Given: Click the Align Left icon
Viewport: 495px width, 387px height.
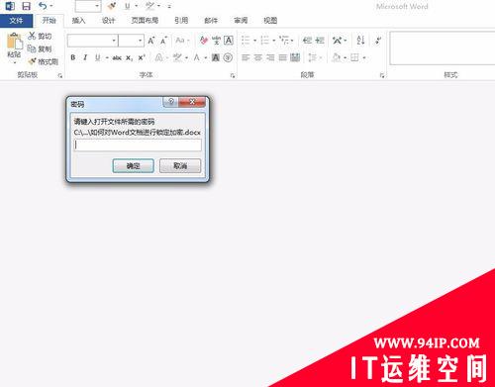Looking at the screenshot, I should coord(246,57).
